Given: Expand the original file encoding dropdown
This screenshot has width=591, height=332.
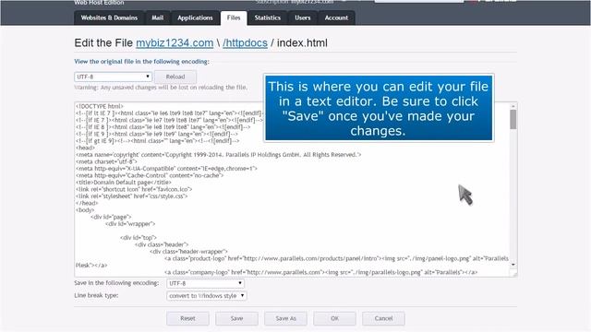Looking at the screenshot, I should click(x=113, y=77).
